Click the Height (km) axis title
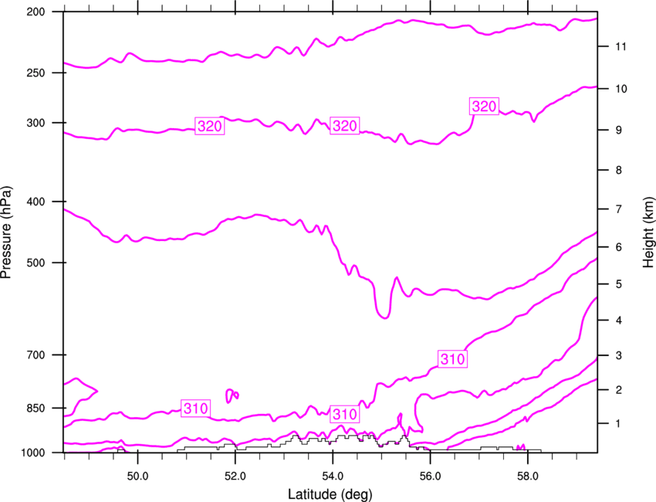656x502 pixels. [x=648, y=232]
